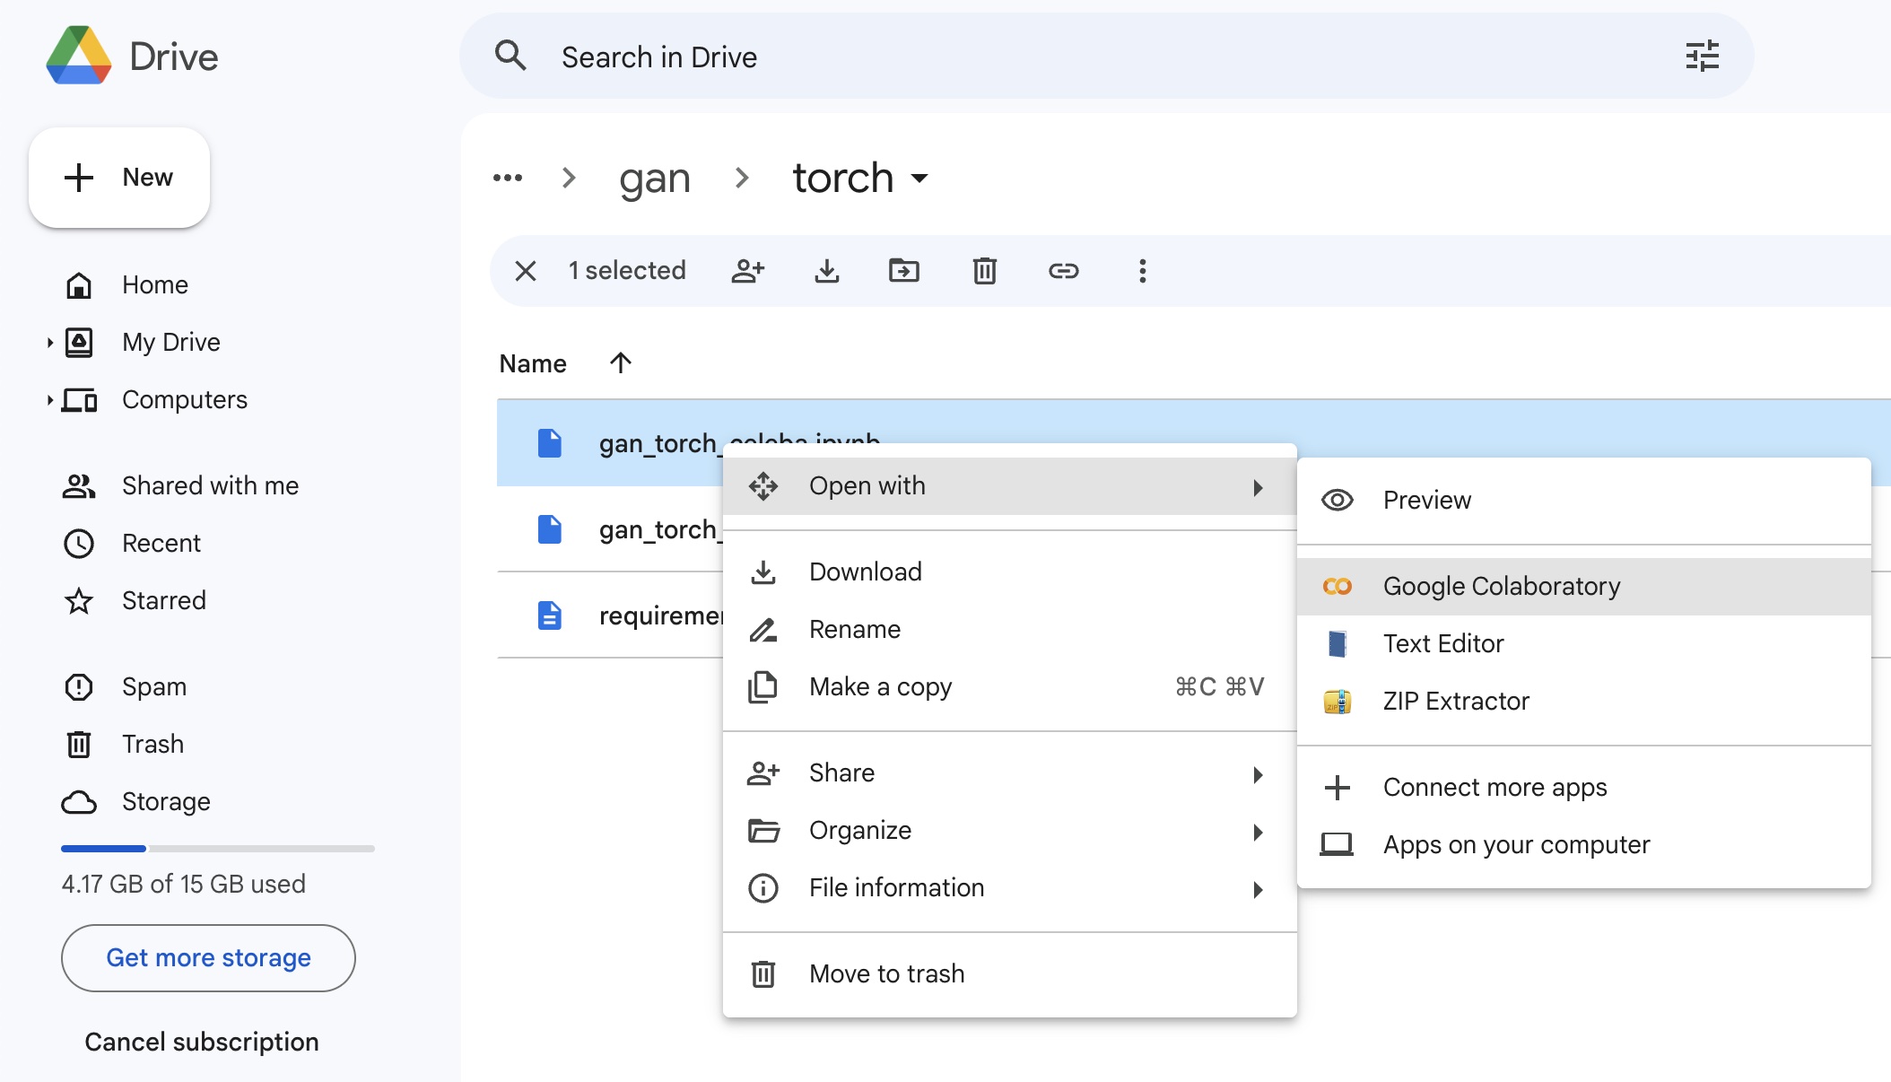Click the copy link toolbar icon

tap(1063, 271)
